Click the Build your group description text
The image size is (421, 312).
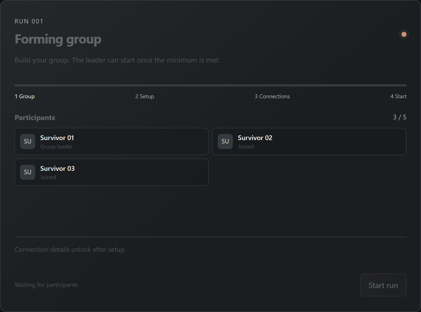pyautogui.click(x=118, y=60)
